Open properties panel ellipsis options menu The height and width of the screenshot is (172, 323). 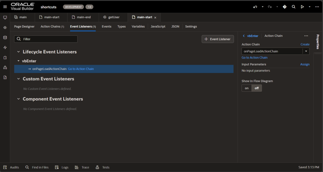[306, 36]
